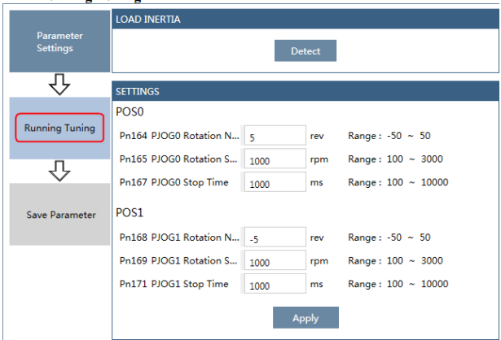Select the POS0 group label
This screenshot has width=501, height=340.
130,112
